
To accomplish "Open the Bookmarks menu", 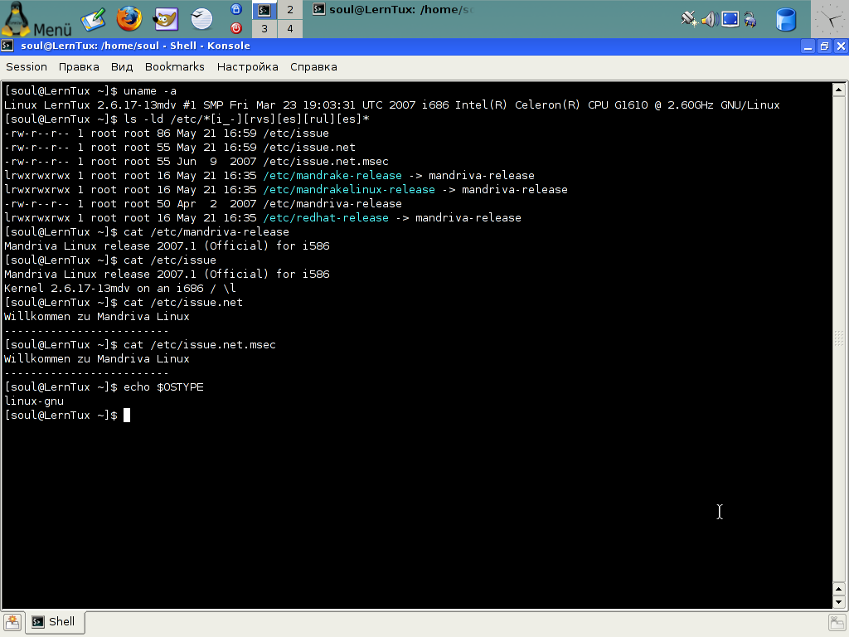I will pos(175,66).
